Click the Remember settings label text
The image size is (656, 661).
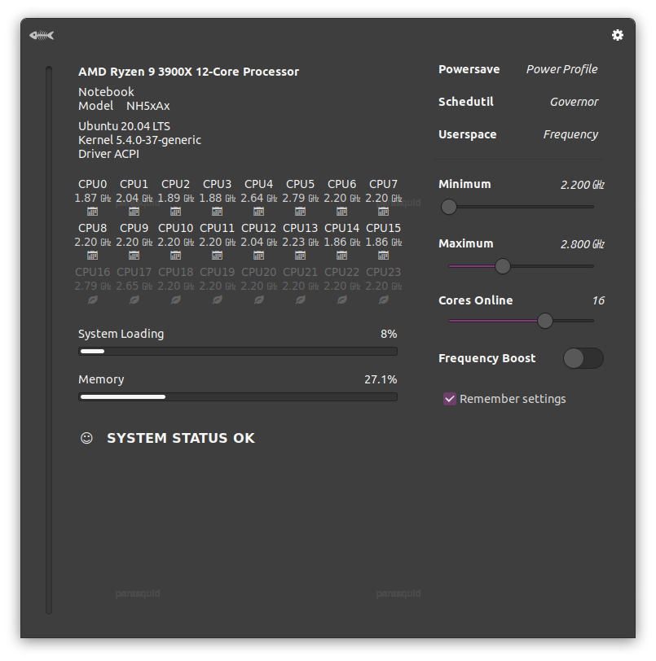click(x=513, y=399)
